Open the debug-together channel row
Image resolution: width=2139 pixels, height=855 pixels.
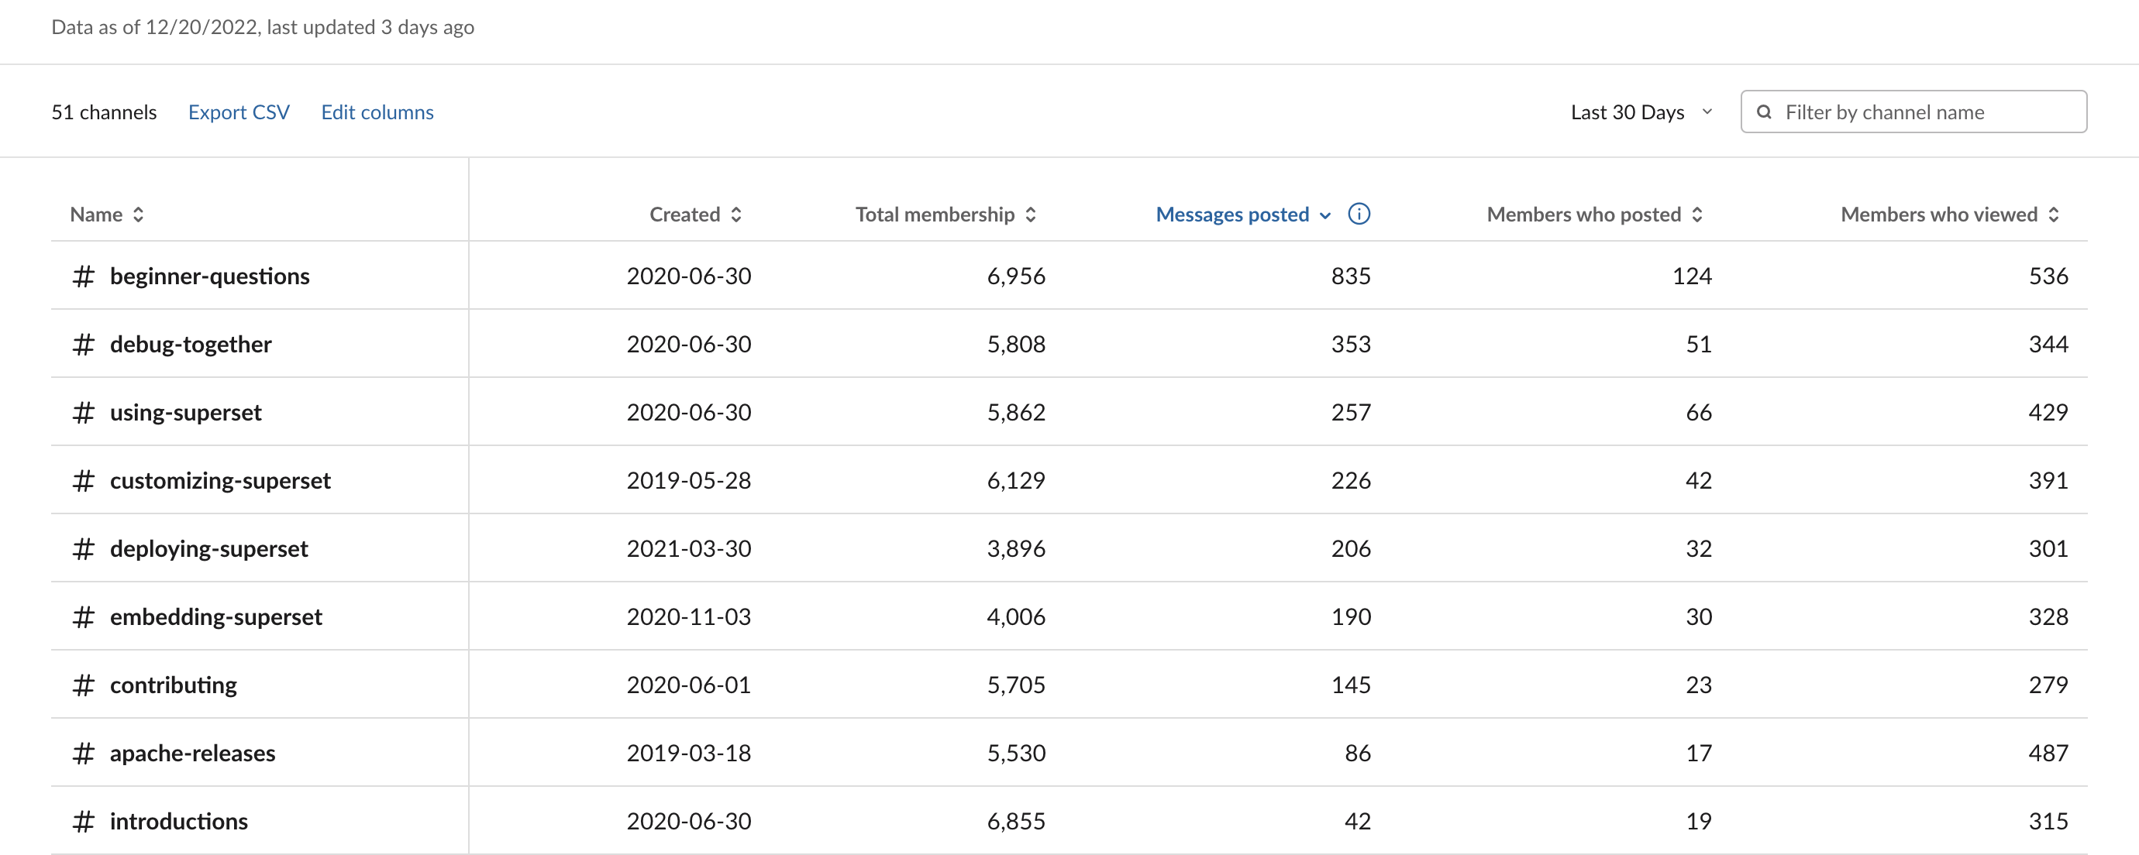pos(190,345)
